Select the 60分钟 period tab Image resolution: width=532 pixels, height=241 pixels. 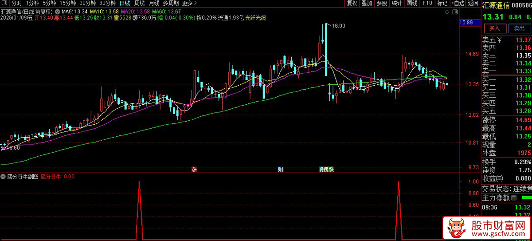(x=107, y=3)
